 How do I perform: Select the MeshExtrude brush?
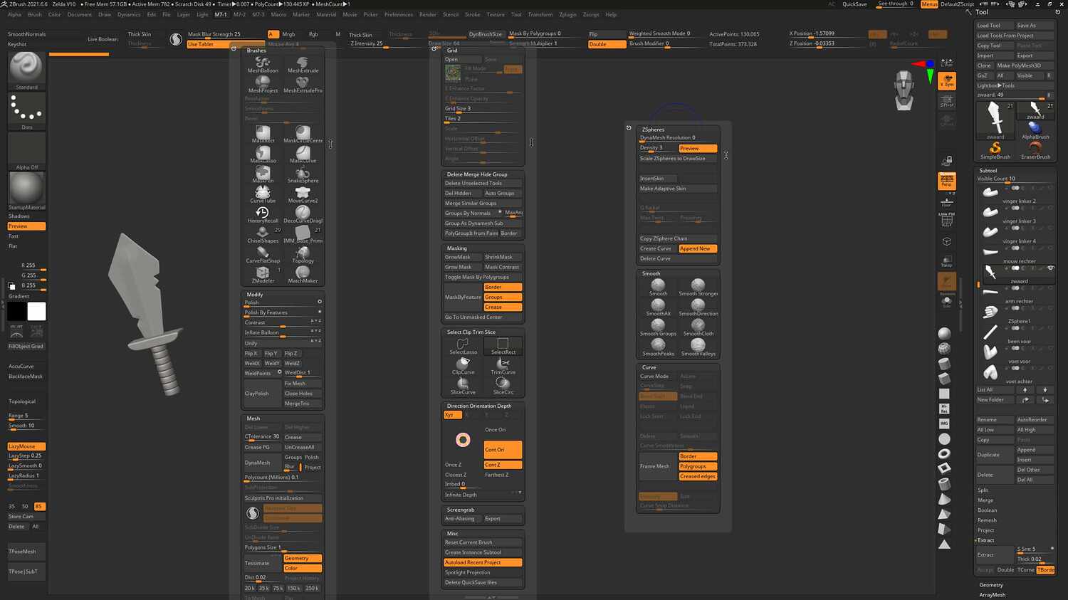click(x=302, y=63)
